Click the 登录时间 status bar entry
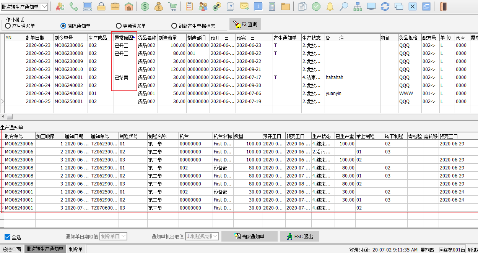The image size is (478, 253). [x=383, y=250]
